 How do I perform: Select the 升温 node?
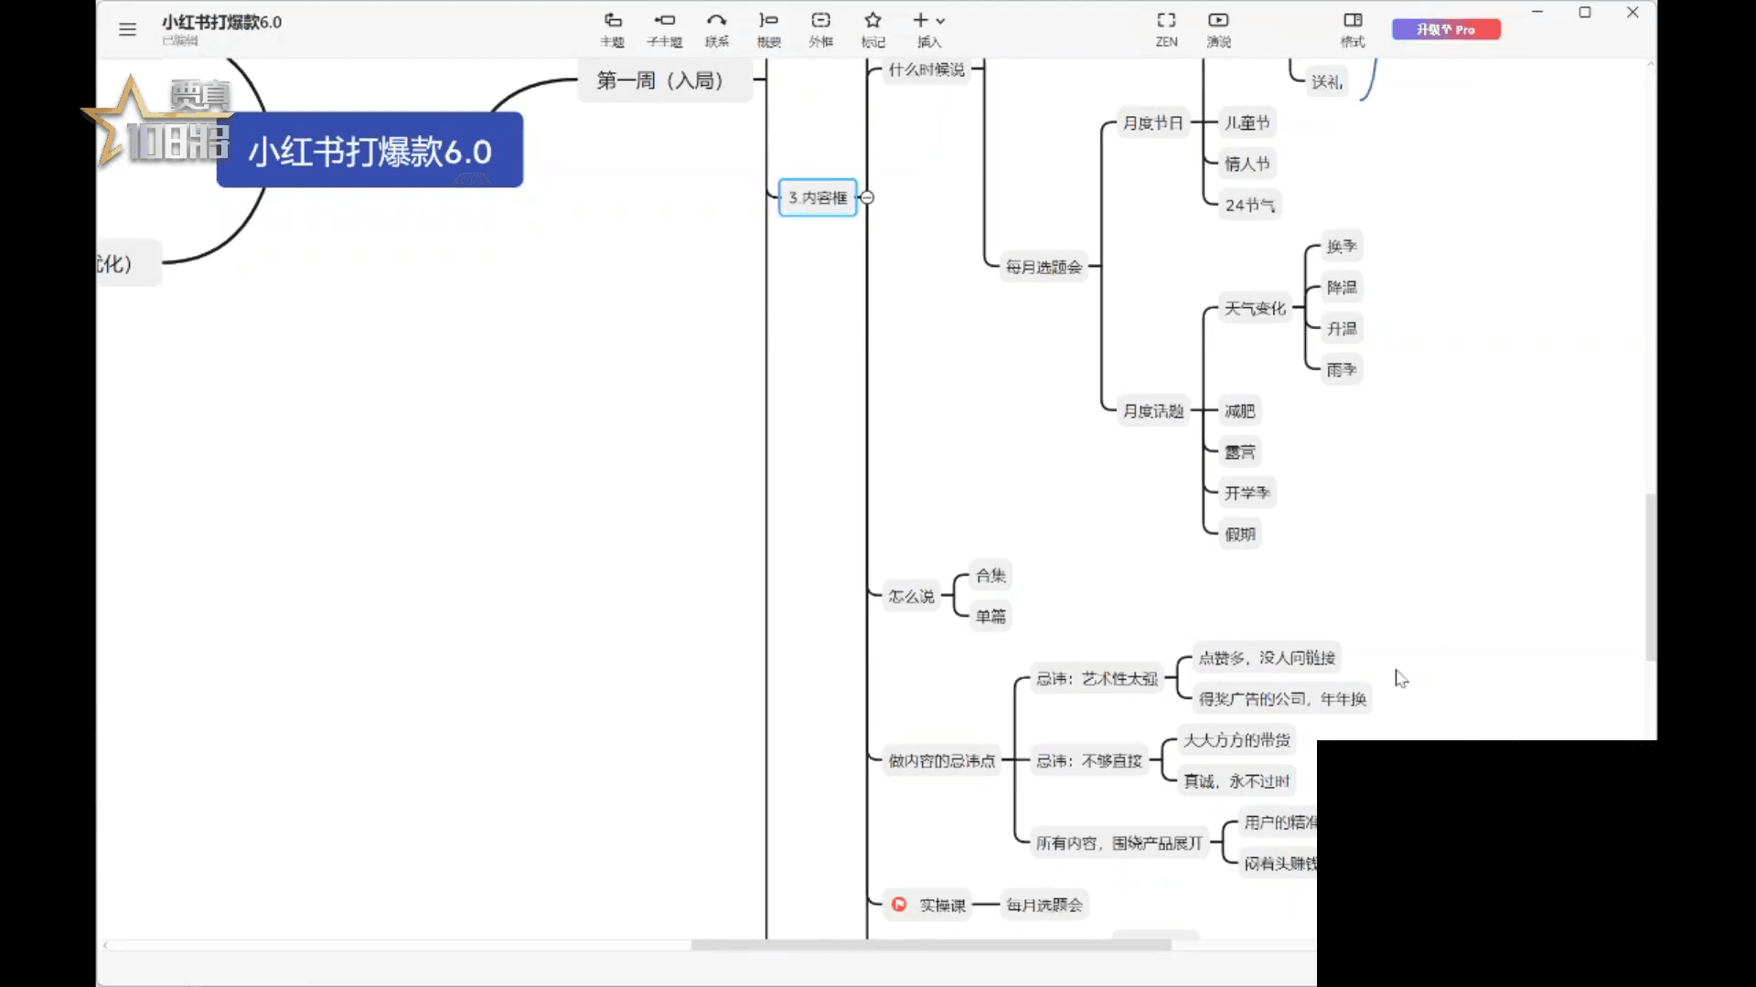[x=1342, y=328]
